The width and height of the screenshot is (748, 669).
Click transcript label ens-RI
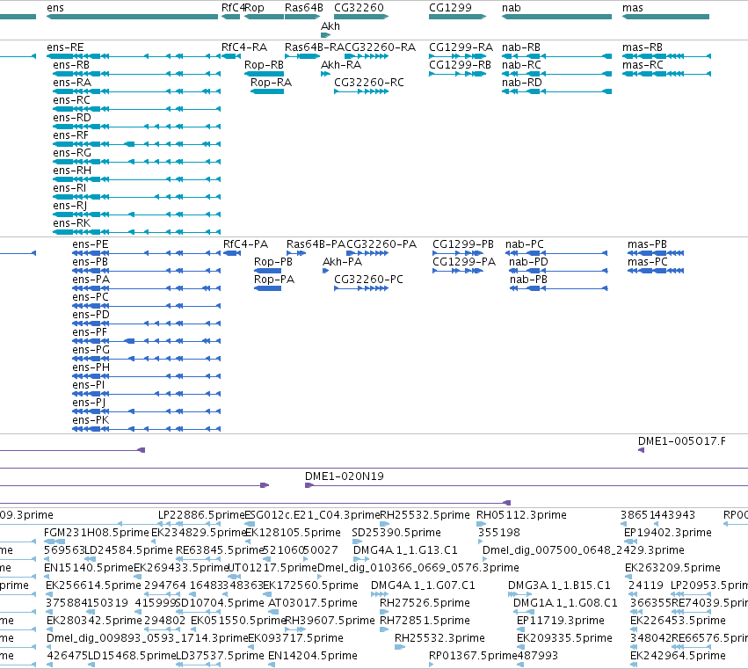69,188
